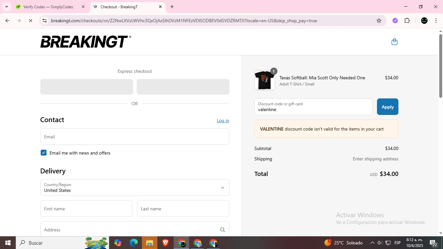Click ESP language indicator
Screen dimensions: 443x249
click(x=398, y=243)
